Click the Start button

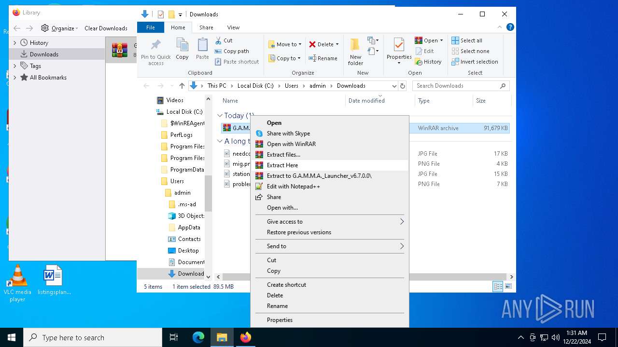coord(12,337)
